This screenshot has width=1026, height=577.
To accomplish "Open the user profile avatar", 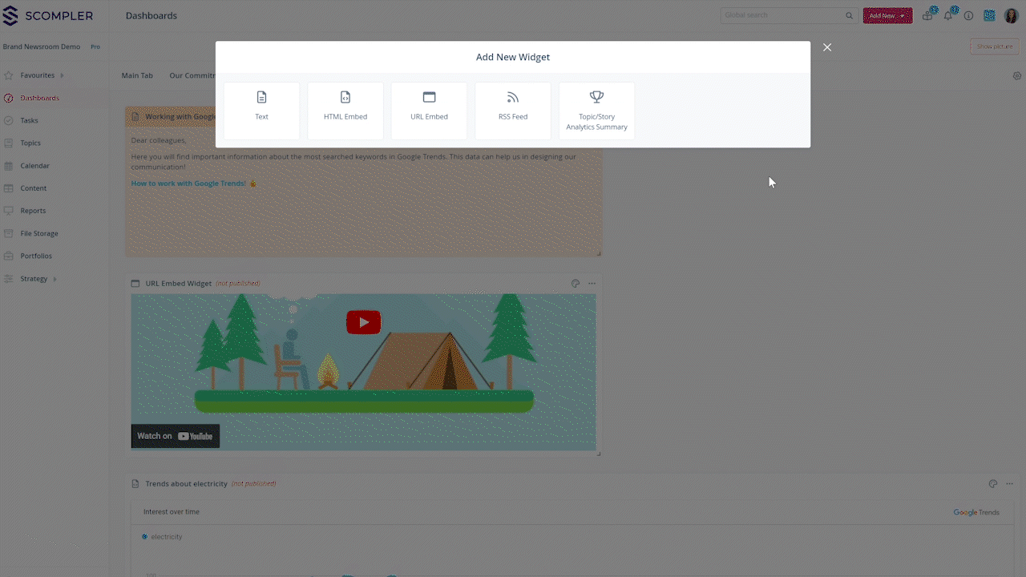I will point(1011,16).
